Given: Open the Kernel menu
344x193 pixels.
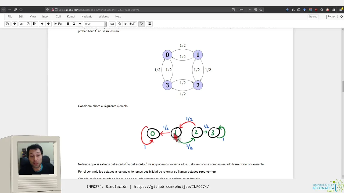Looking at the screenshot, I should 71,17.
